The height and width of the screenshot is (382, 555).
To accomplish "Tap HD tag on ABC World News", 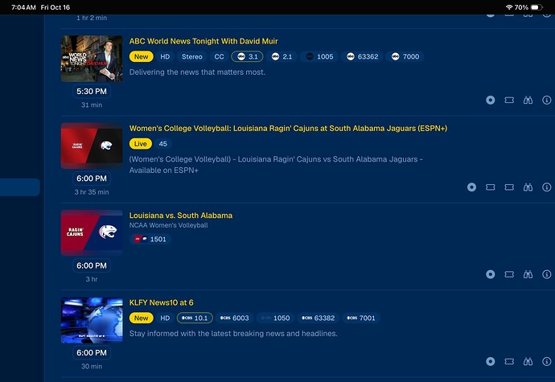I will (x=165, y=56).
